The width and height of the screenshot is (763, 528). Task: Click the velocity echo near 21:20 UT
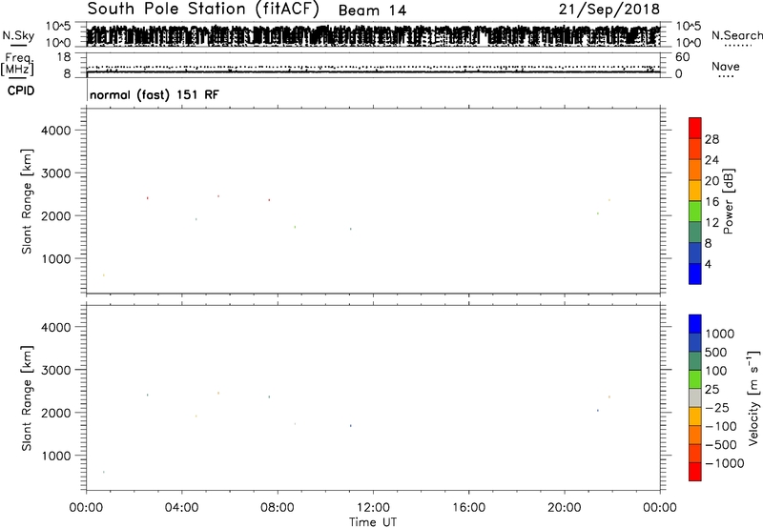point(598,411)
